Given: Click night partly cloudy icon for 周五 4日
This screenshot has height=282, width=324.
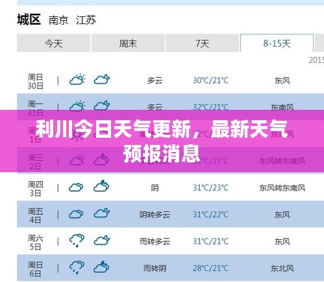Looking at the screenshot, I should click(x=102, y=213).
